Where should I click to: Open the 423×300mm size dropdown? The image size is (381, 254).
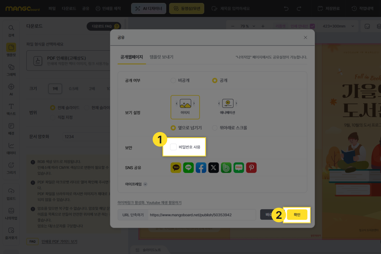tap(338, 26)
